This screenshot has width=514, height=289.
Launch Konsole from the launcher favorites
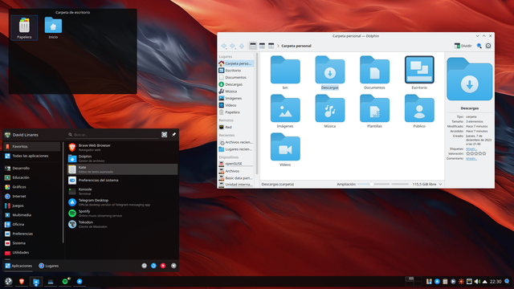(123, 191)
